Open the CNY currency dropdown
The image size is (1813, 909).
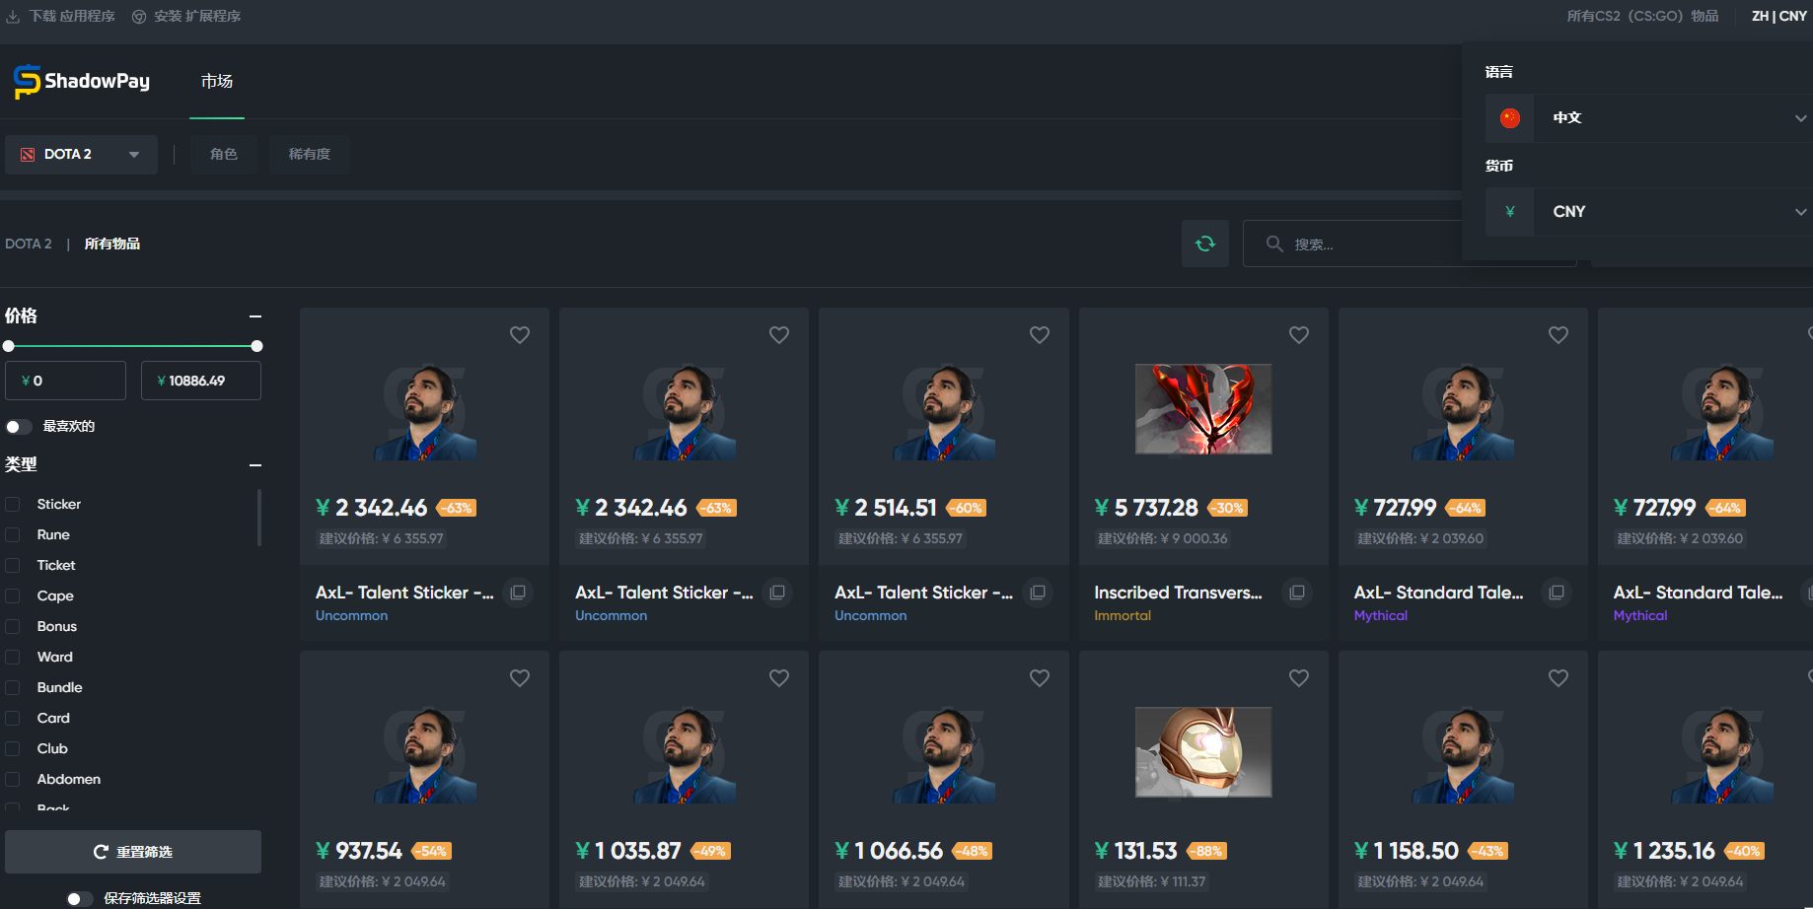(1649, 212)
